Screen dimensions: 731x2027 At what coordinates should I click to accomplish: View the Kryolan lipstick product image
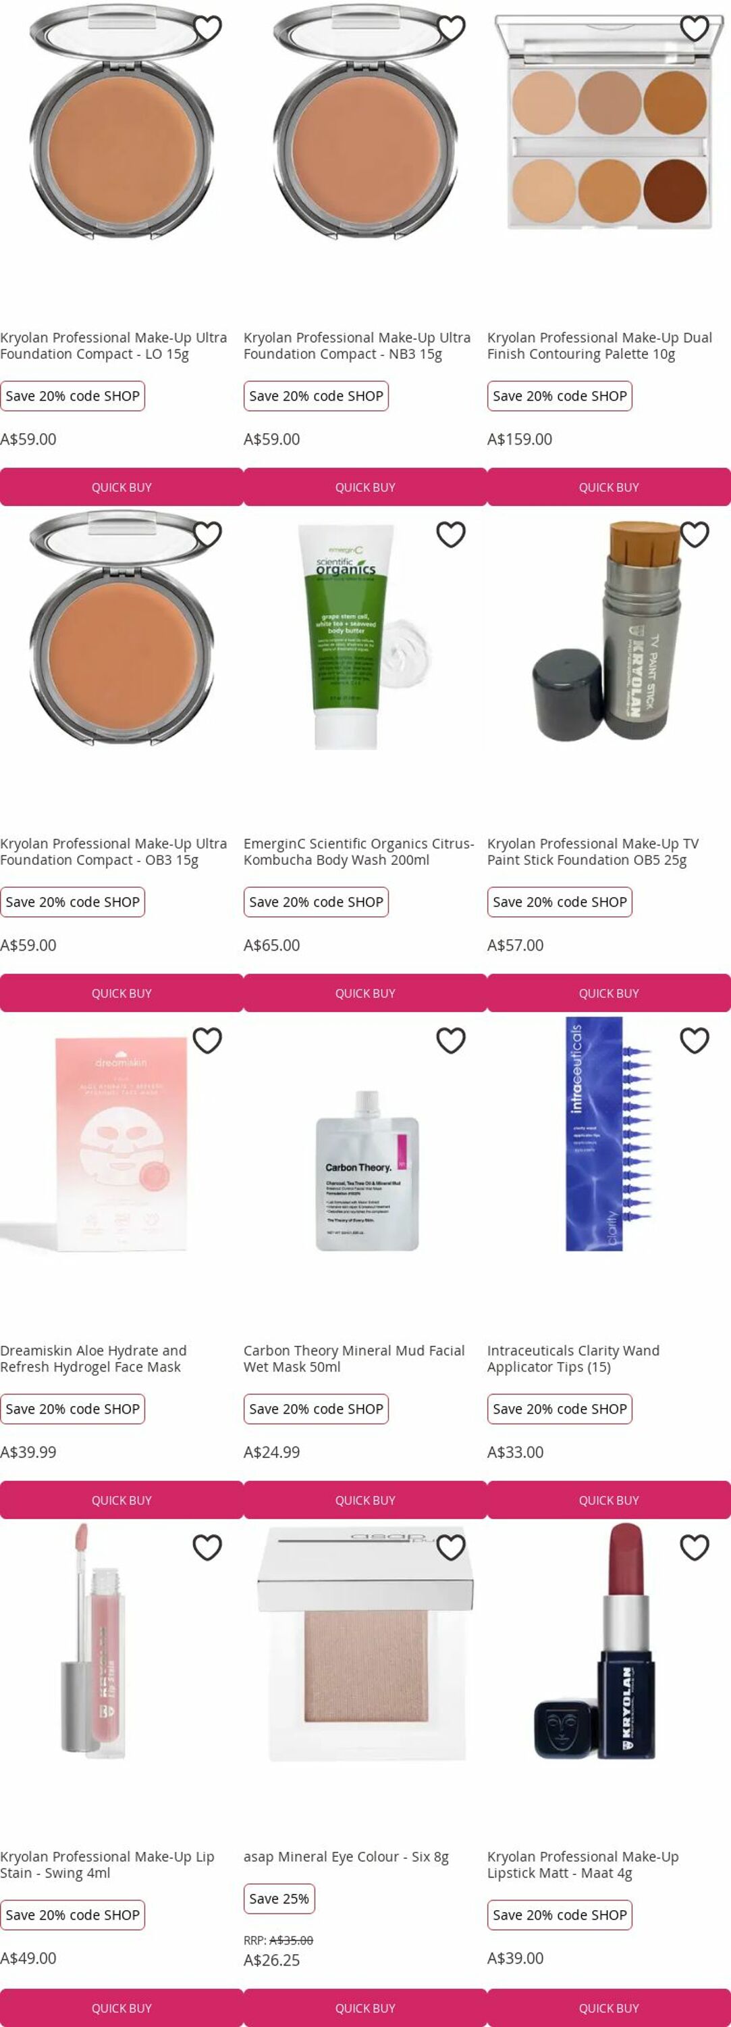click(605, 1645)
